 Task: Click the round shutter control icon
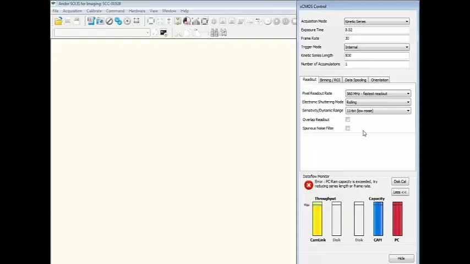(x=127, y=21)
